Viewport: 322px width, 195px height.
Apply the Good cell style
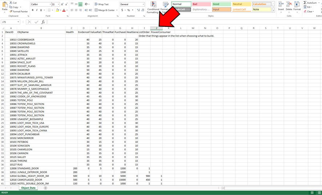[222, 4]
